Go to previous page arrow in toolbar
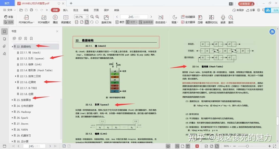Screen dimensions: 279x149 tap(117, 17)
